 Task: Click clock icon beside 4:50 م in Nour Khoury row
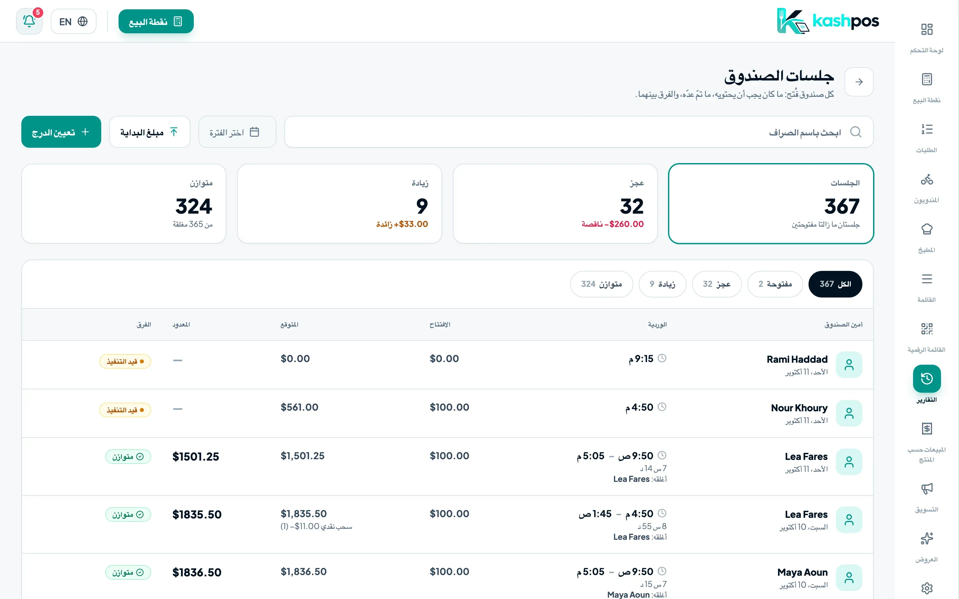(662, 407)
